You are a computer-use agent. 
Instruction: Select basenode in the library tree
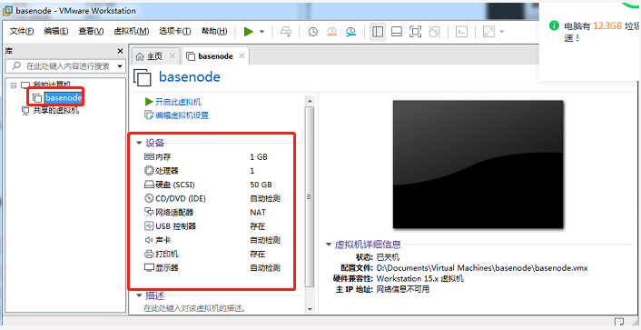pos(64,98)
